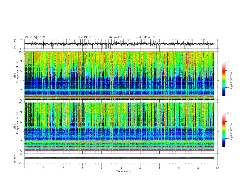Click the 'Dec. 19, 2016' date label
The height and width of the screenshot is (189, 245).
[x=86, y=37]
